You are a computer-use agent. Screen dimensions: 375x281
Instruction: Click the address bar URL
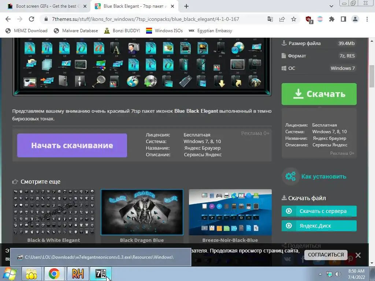(145, 19)
